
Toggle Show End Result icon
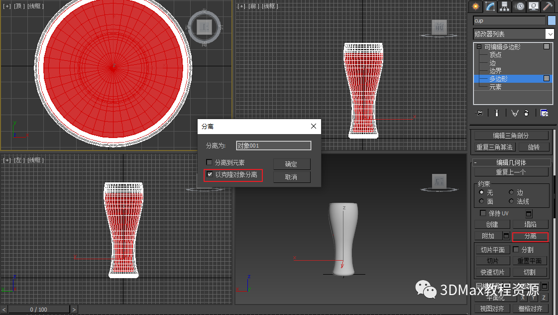497,113
